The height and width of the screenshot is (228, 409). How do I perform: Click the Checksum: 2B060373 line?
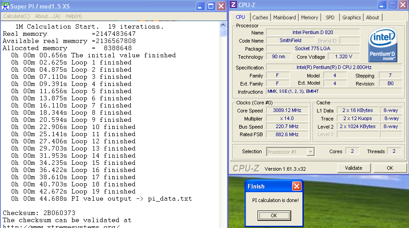tap(39, 213)
